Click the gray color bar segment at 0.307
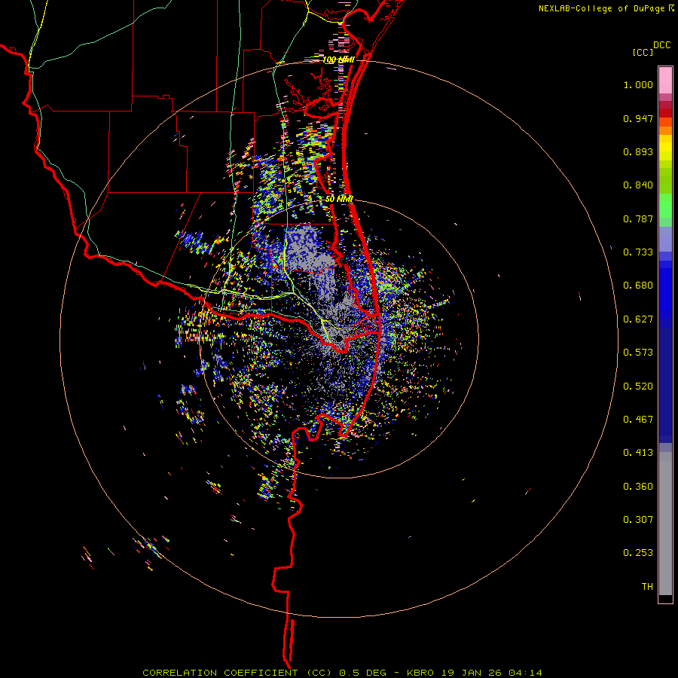This screenshot has height=678, width=678. (665, 524)
